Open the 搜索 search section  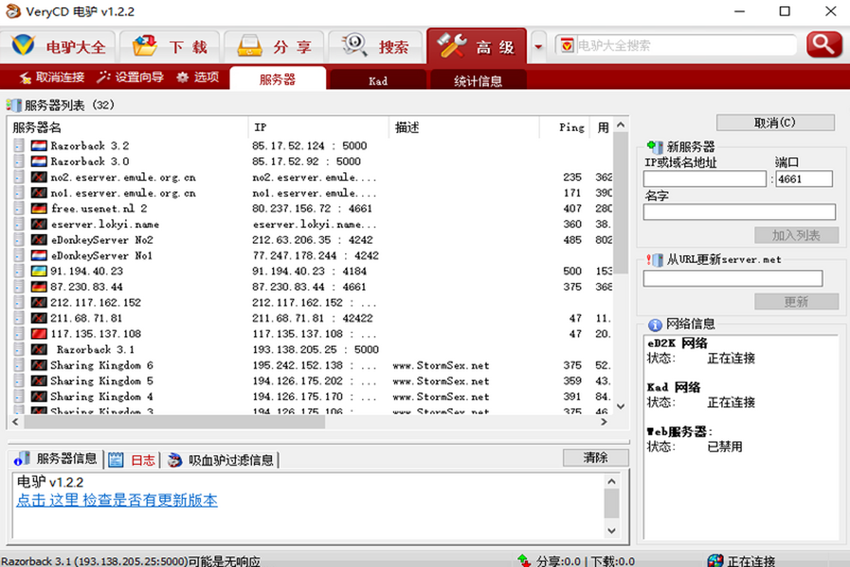coord(376,47)
